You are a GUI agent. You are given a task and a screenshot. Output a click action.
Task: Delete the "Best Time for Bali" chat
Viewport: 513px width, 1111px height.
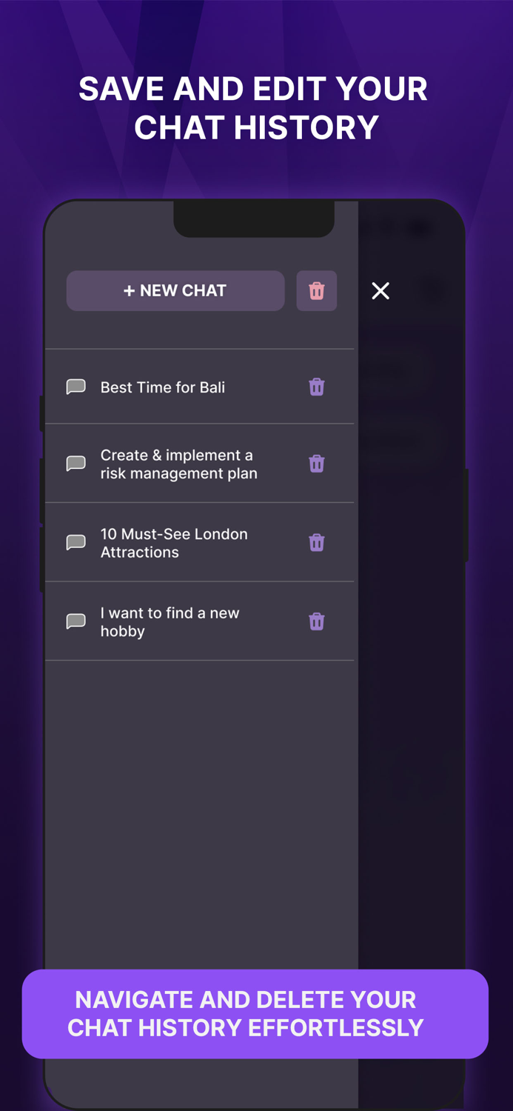(317, 387)
